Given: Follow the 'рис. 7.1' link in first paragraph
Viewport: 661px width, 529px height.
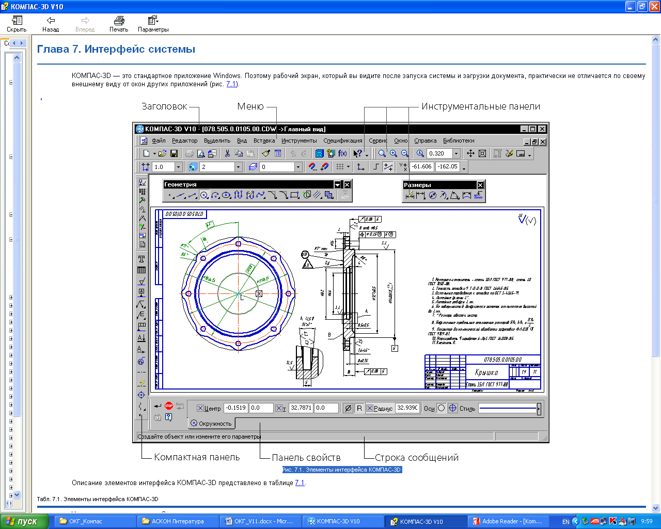Looking at the screenshot, I should (x=231, y=84).
